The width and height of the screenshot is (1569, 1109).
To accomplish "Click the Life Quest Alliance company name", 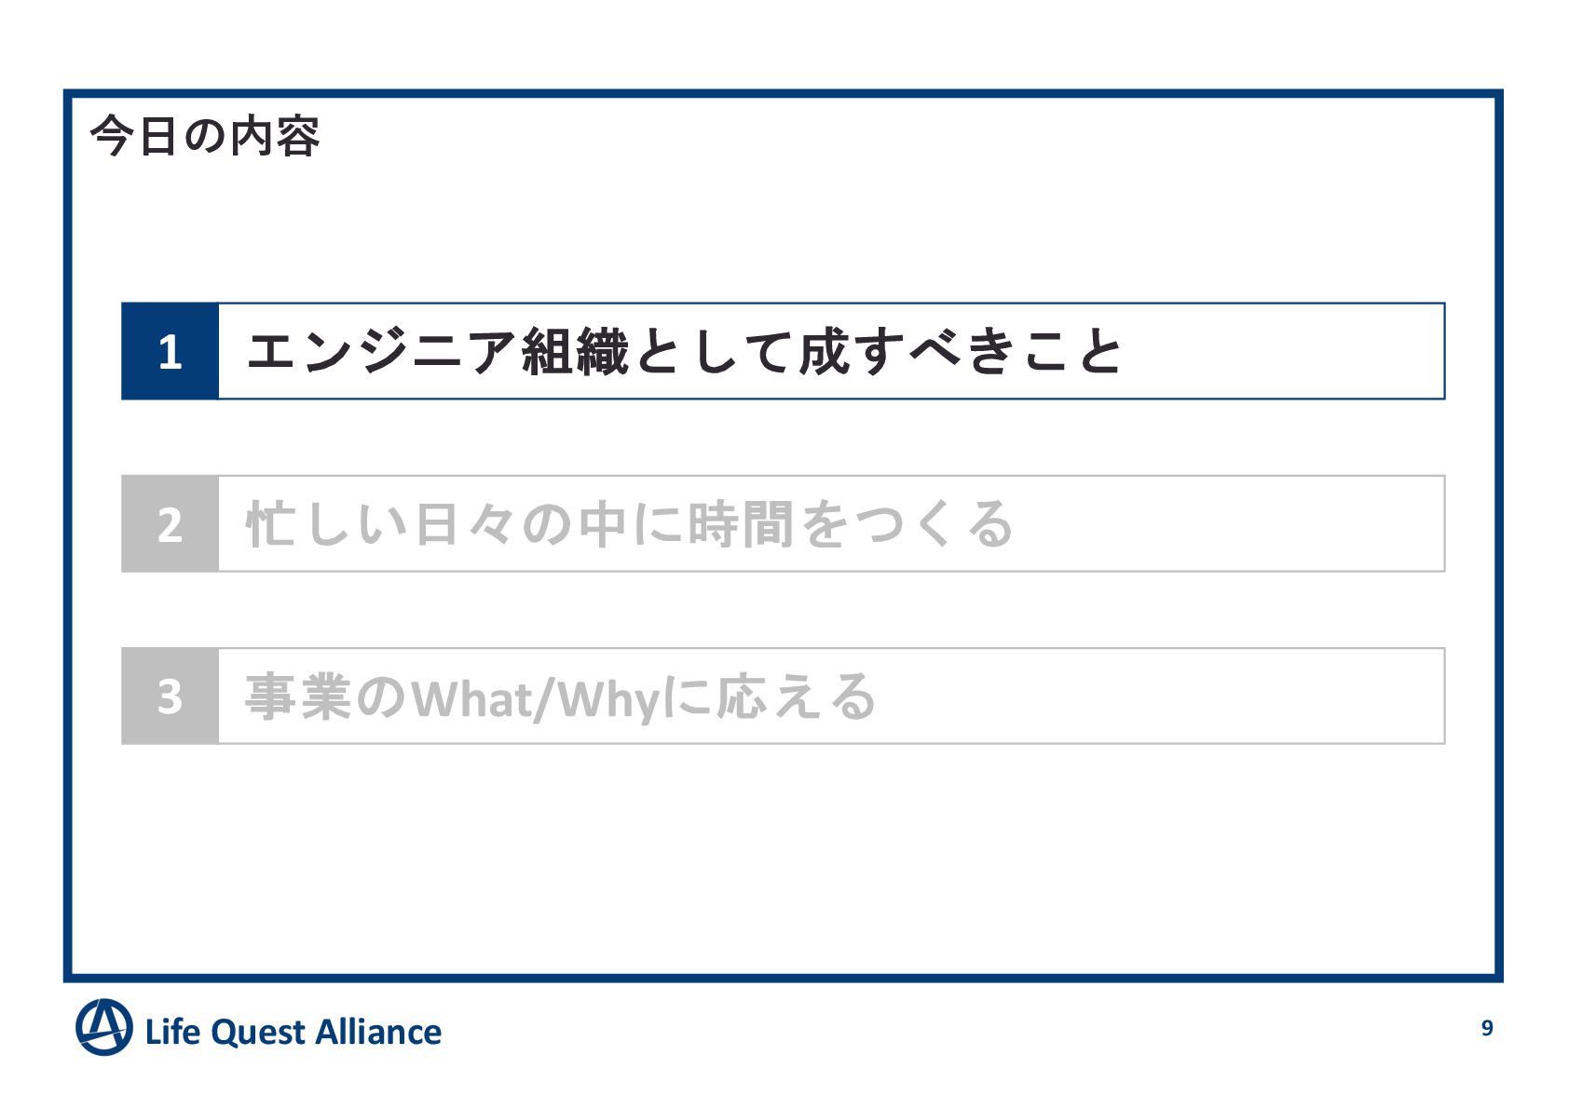I will (293, 1032).
